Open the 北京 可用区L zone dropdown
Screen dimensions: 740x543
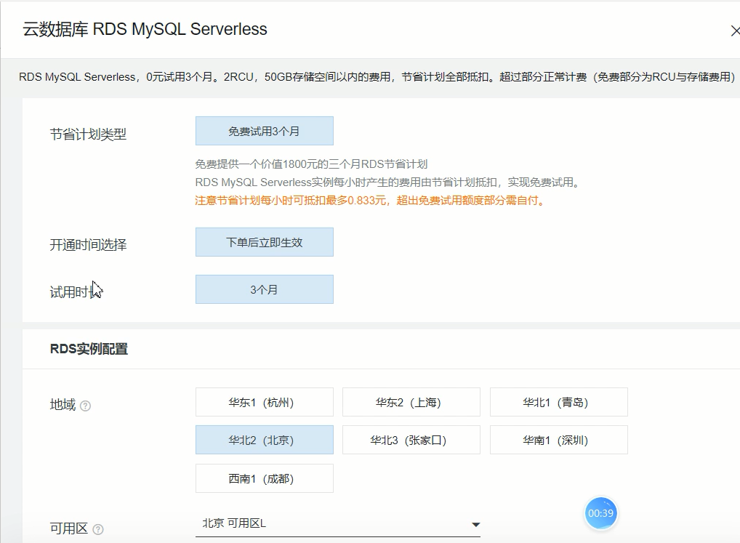pos(338,523)
